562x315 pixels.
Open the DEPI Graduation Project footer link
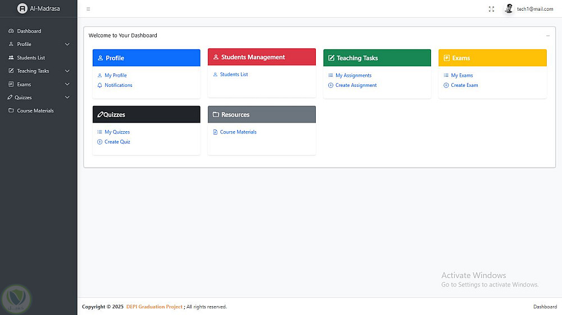pyautogui.click(x=154, y=307)
